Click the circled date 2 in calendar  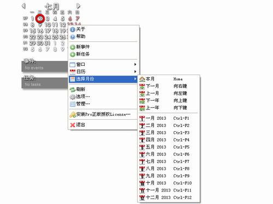click(40, 18)
